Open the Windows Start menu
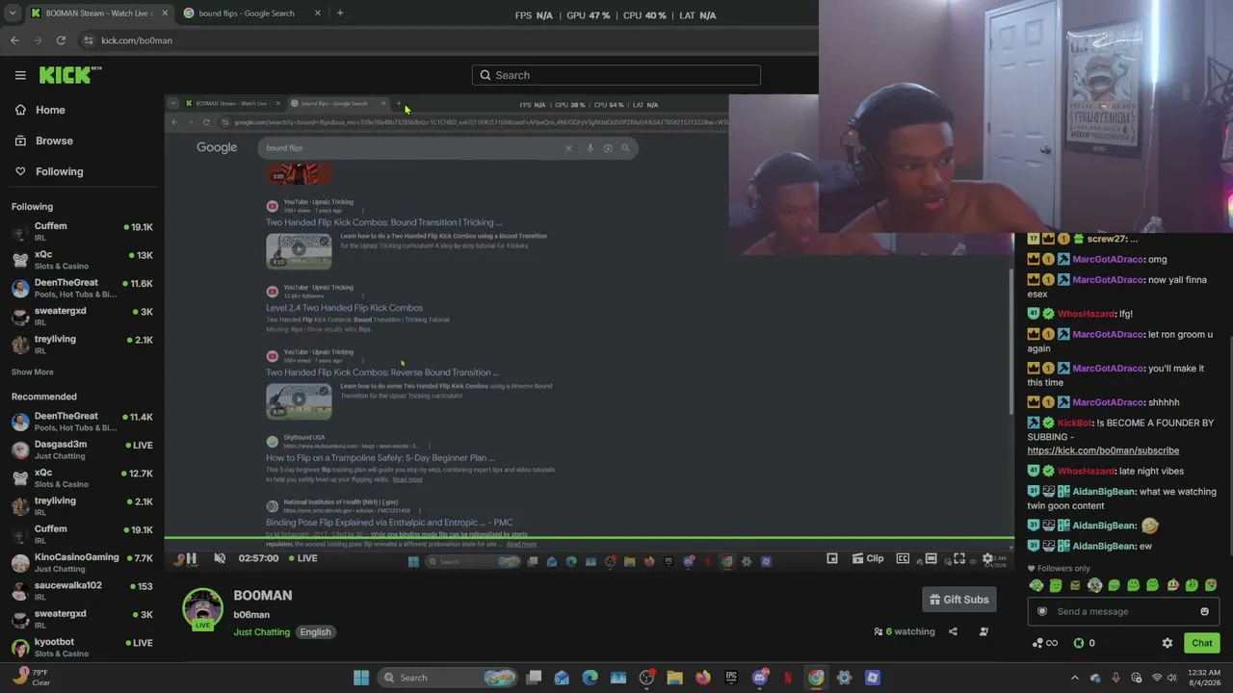The width and height of the screenshot is (1233, 693). 361,678
